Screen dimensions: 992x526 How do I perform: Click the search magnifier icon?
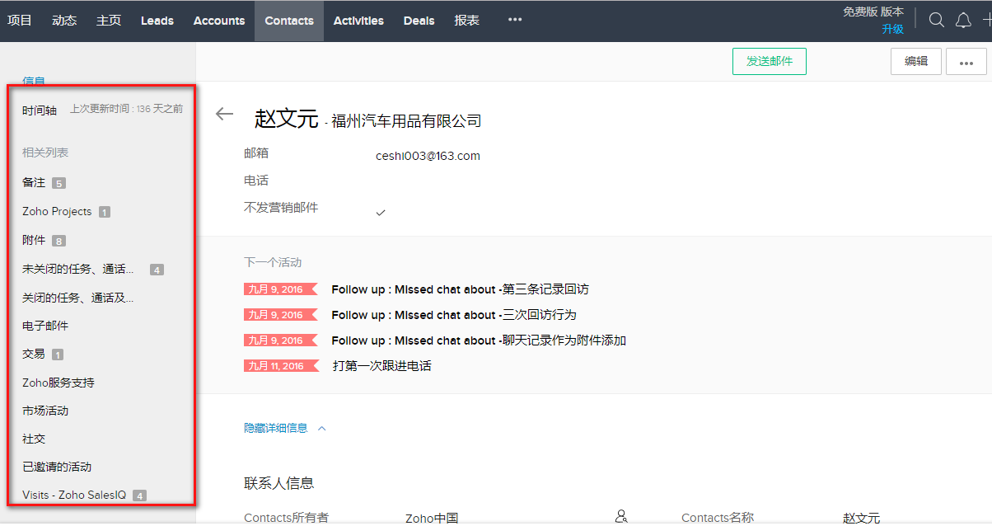[x=936, y=21]
